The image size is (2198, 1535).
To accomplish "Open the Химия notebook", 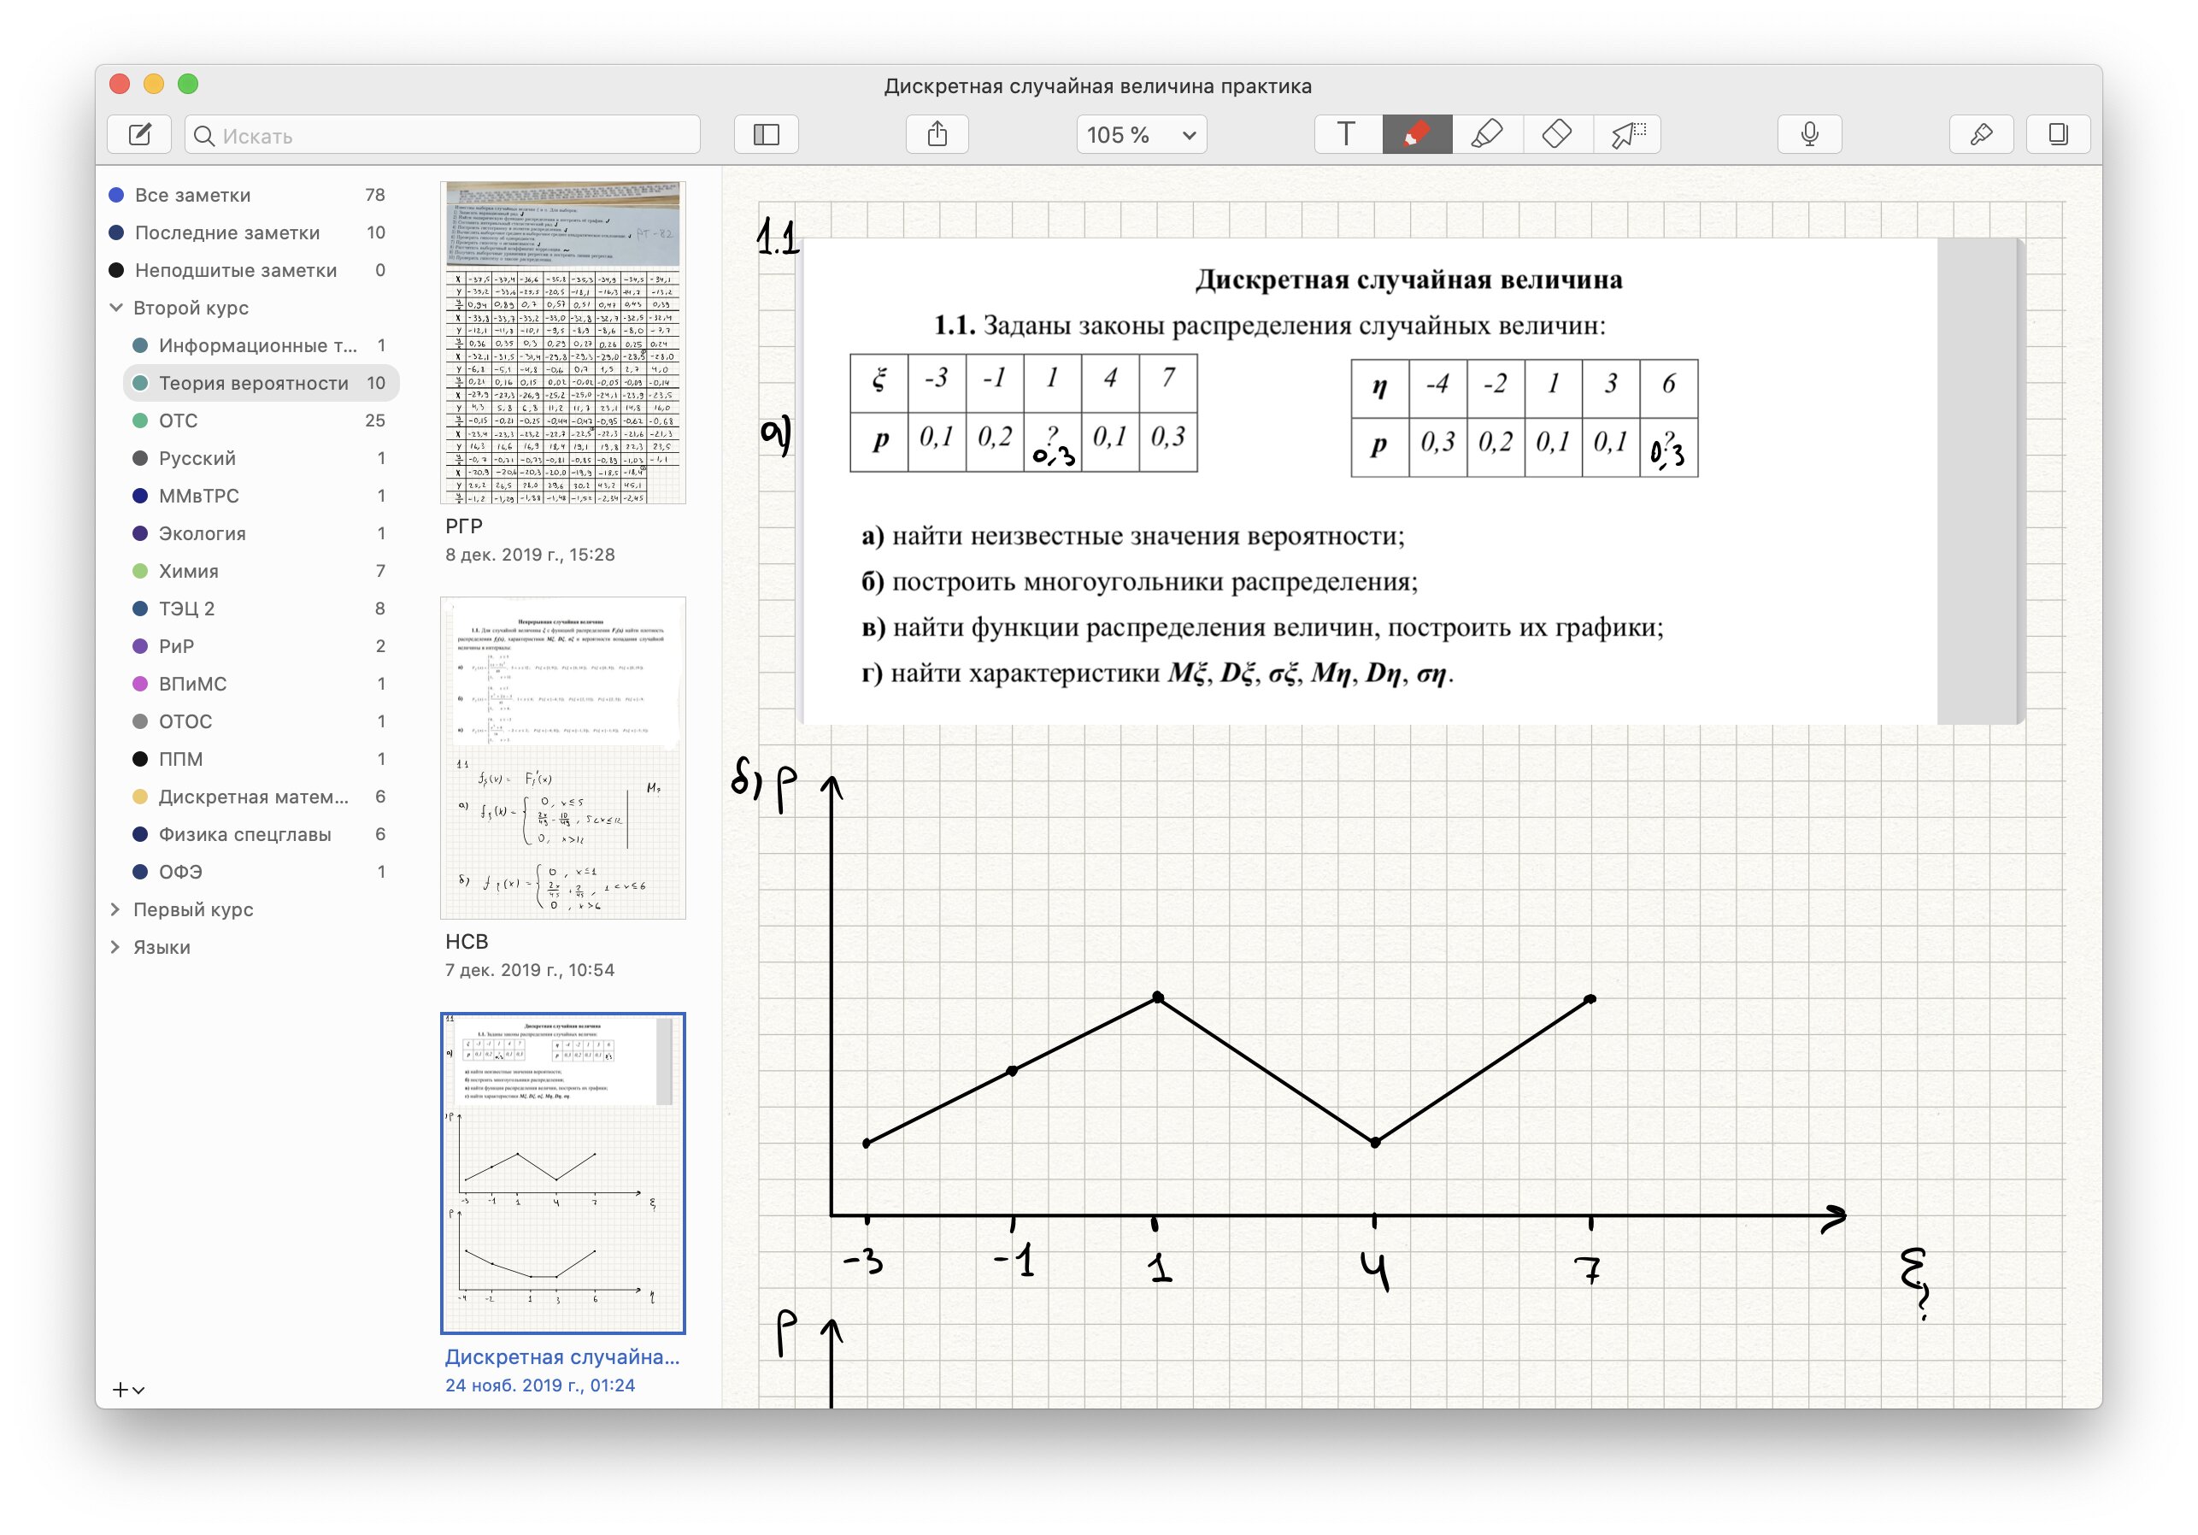I will (x=261, y=571).
